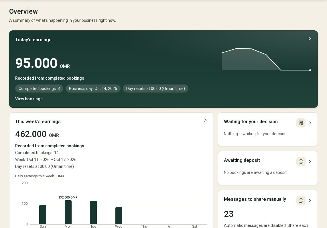Click the 23 messages count

[229, 214]
